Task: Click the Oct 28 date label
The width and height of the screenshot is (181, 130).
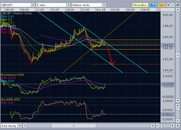Action: [101, 10]
